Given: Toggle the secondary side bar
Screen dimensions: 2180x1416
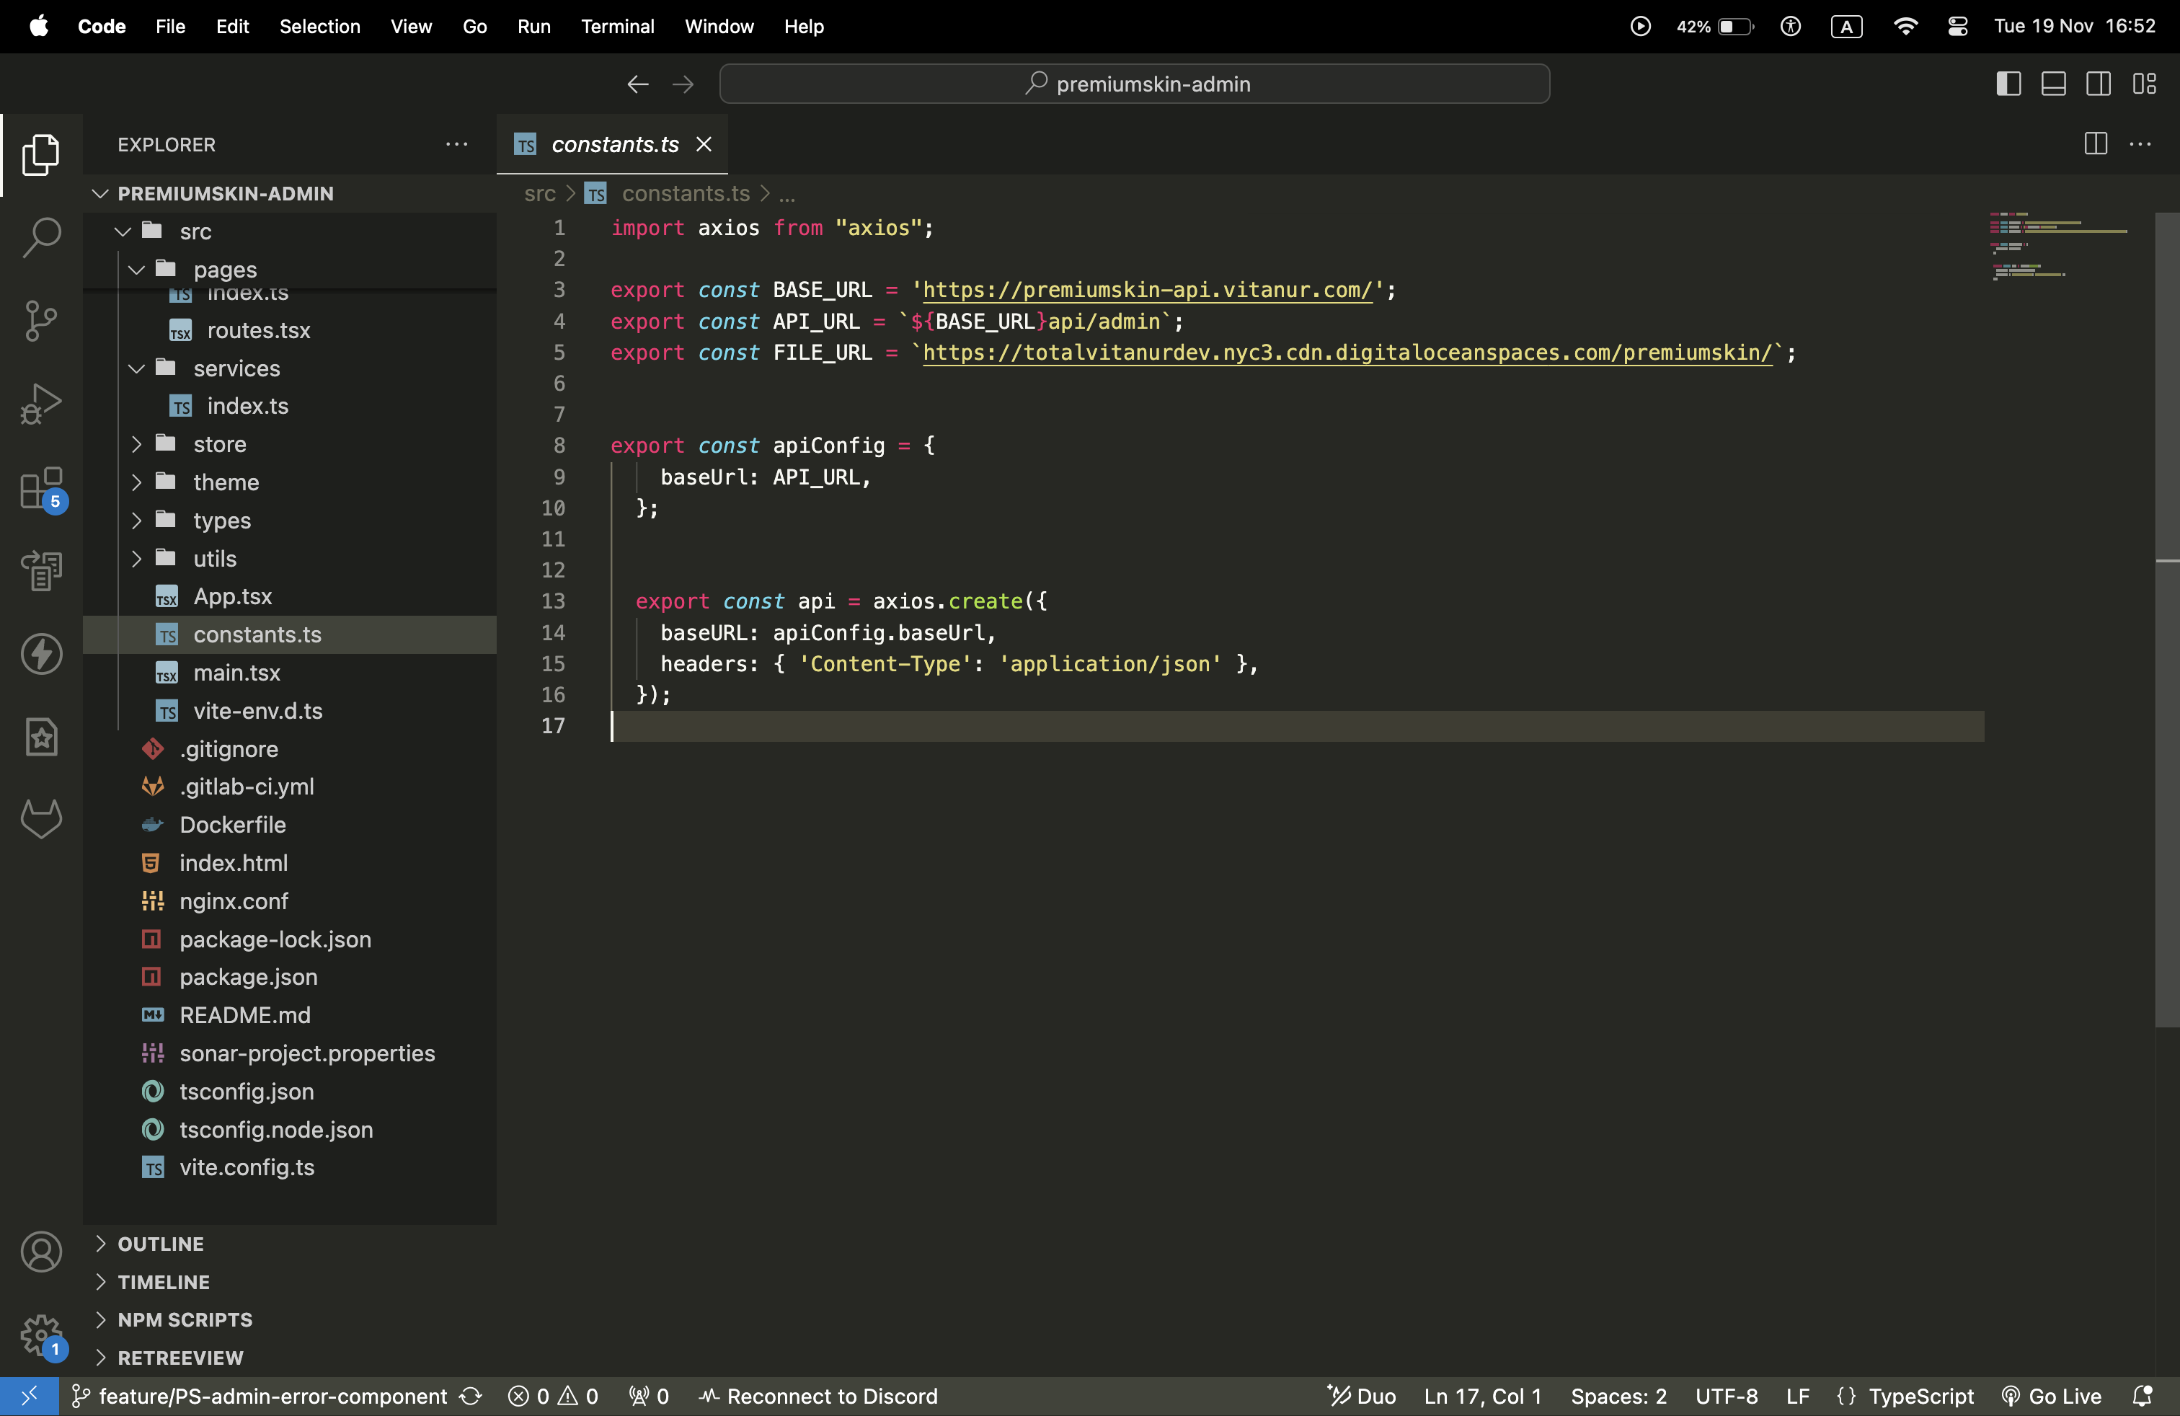Looking at the screenshot, I should (x=2099, y=84).
